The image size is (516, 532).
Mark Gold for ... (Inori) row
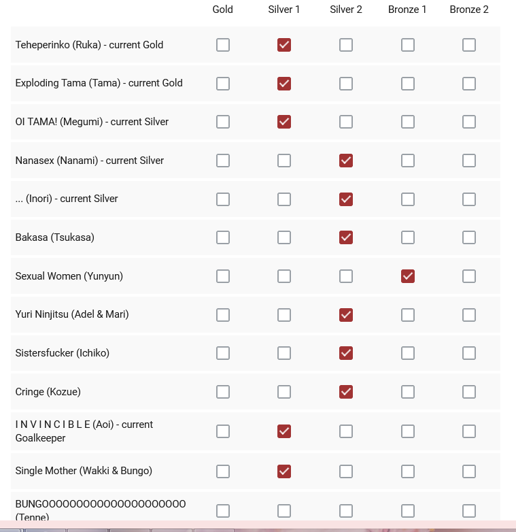pos(222,199)
